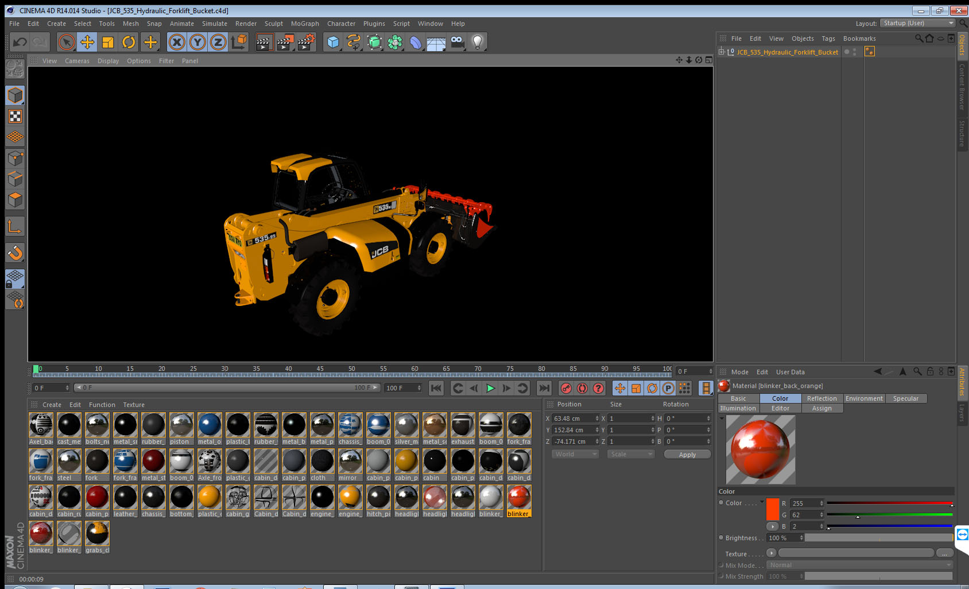Viewport: 969px width, 589px height.
Task: Click the Undo arrow icon
Action: 20,42
